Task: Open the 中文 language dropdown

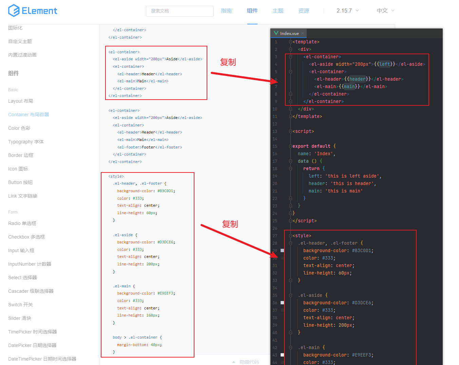Action: [x=386, y=11]
